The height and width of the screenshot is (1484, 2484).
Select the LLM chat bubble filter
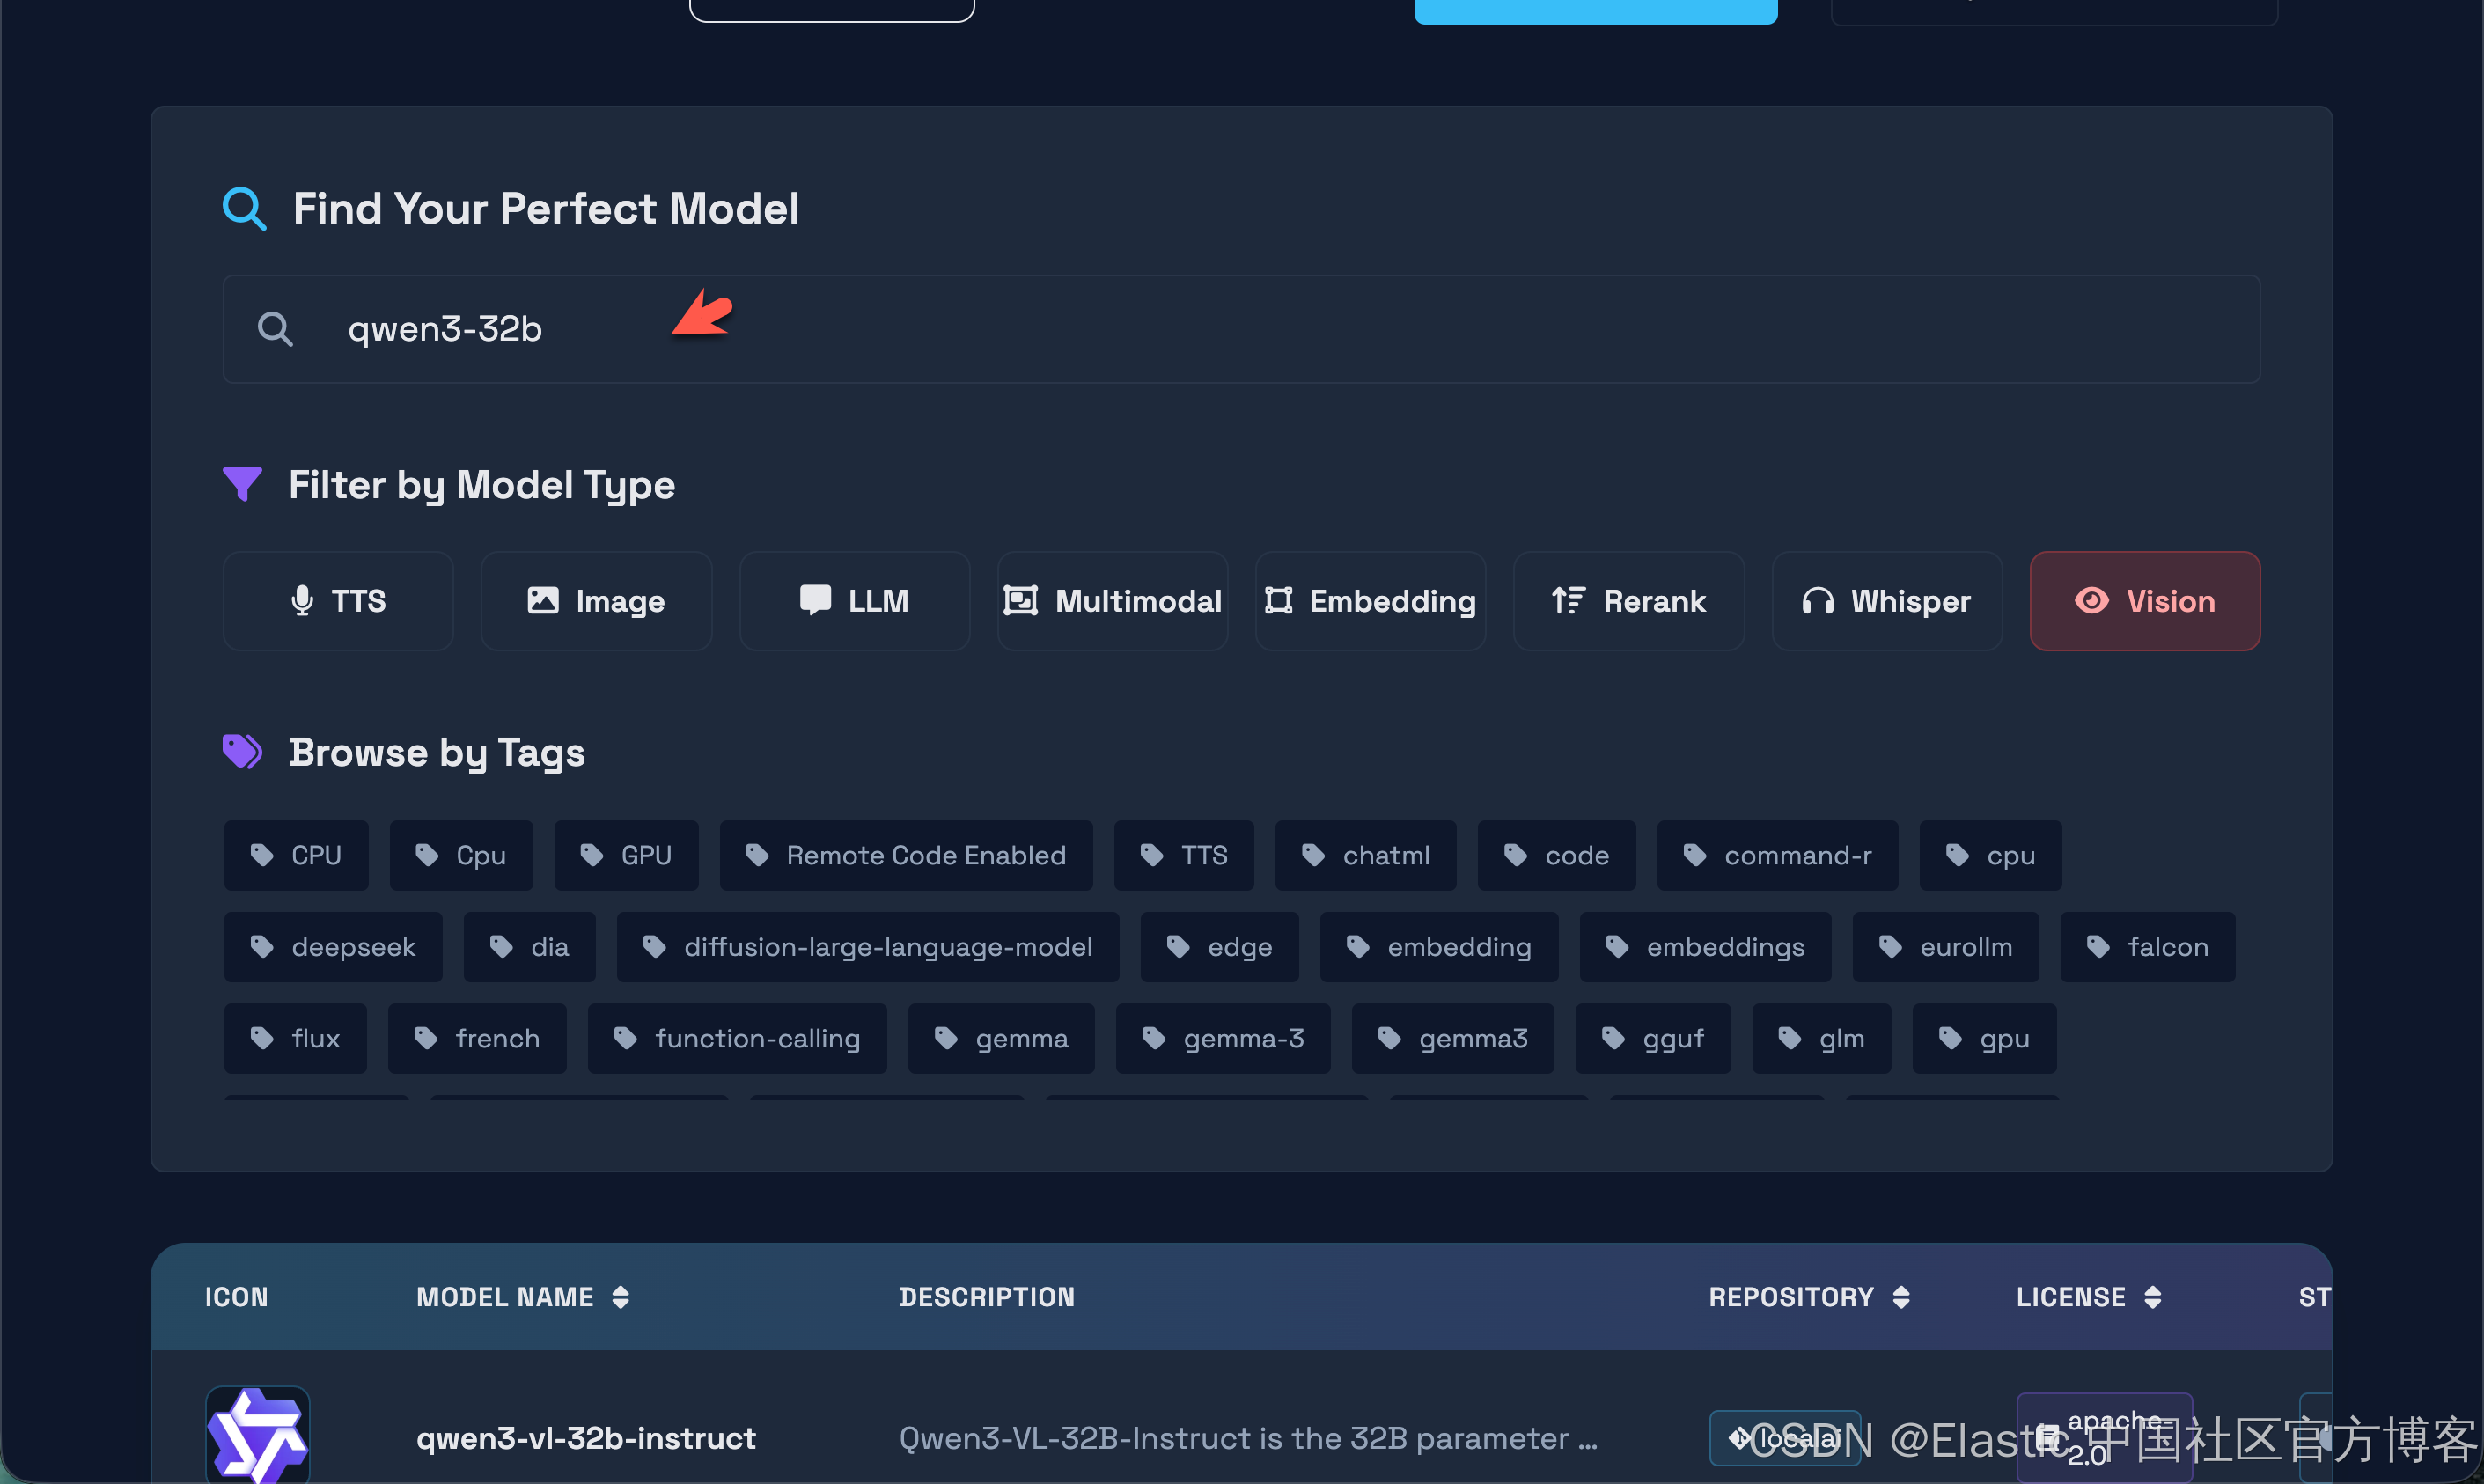(x=854, y=601)
